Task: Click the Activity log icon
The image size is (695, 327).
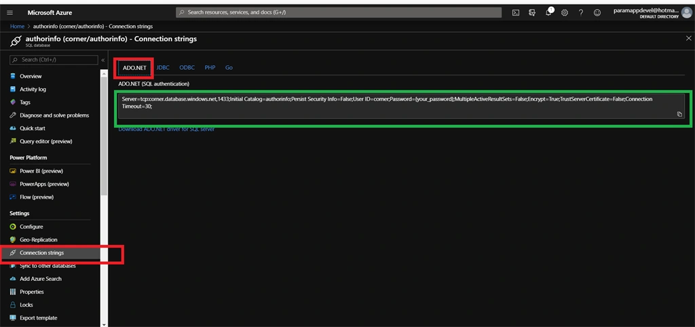Action: (x=13, y=89)
